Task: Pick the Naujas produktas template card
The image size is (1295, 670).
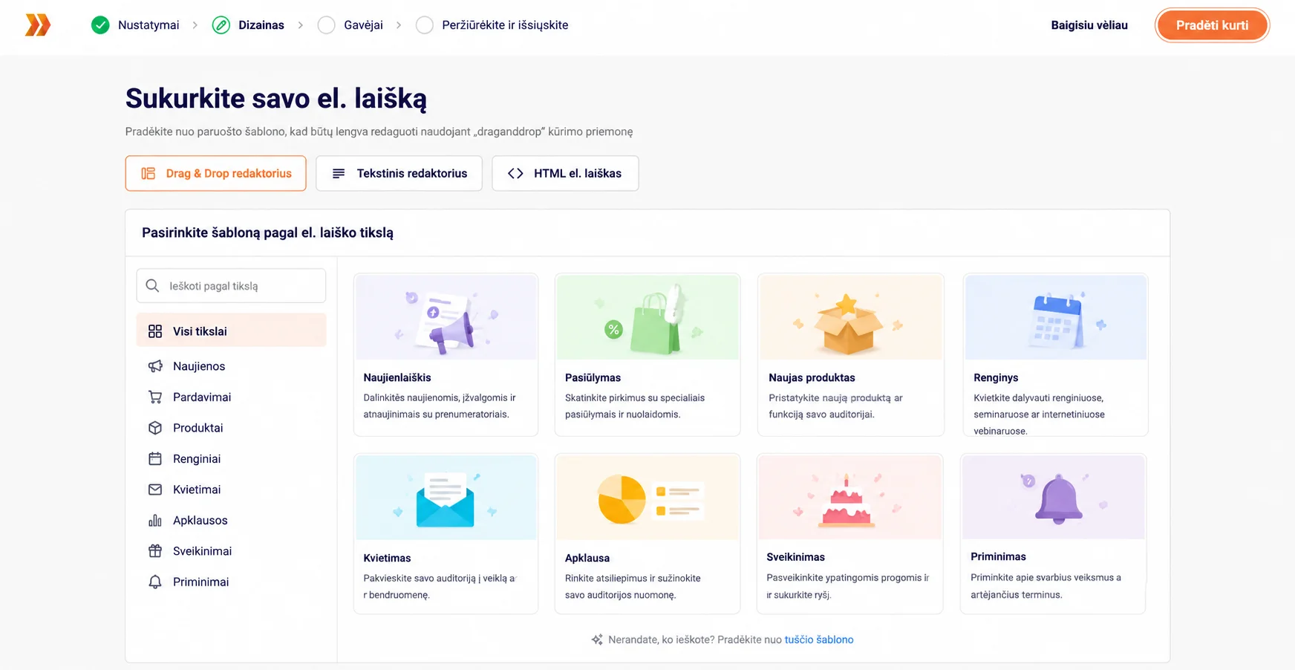Action: click(x=850, y=354)
